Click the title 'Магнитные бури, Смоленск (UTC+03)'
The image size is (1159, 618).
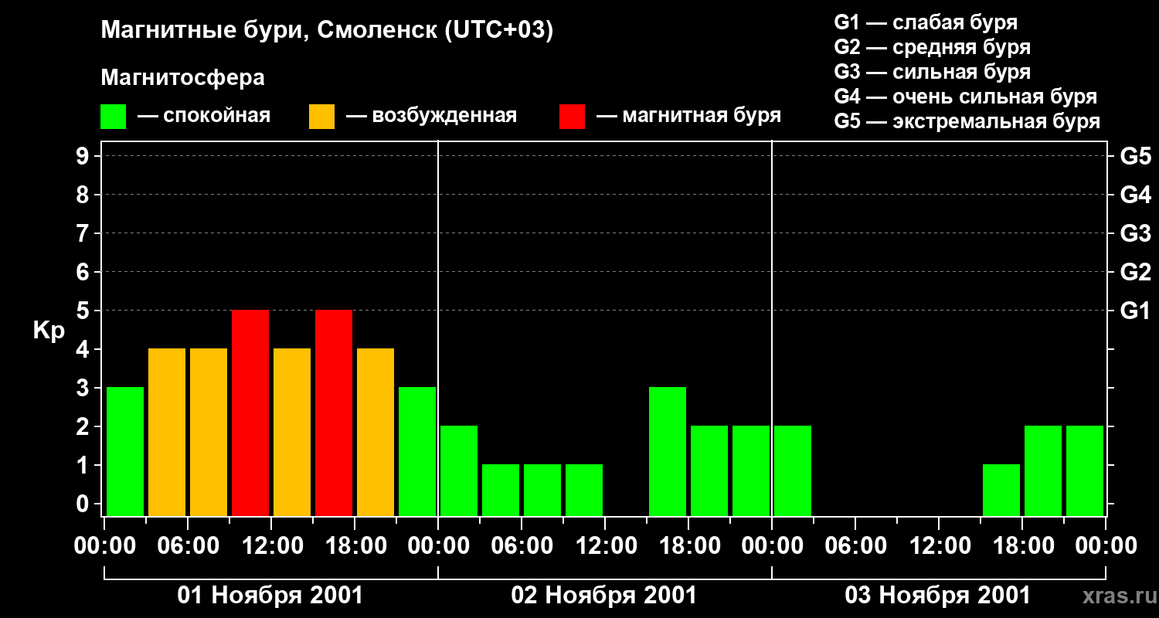pyautogui.click(x=327, y=31)
